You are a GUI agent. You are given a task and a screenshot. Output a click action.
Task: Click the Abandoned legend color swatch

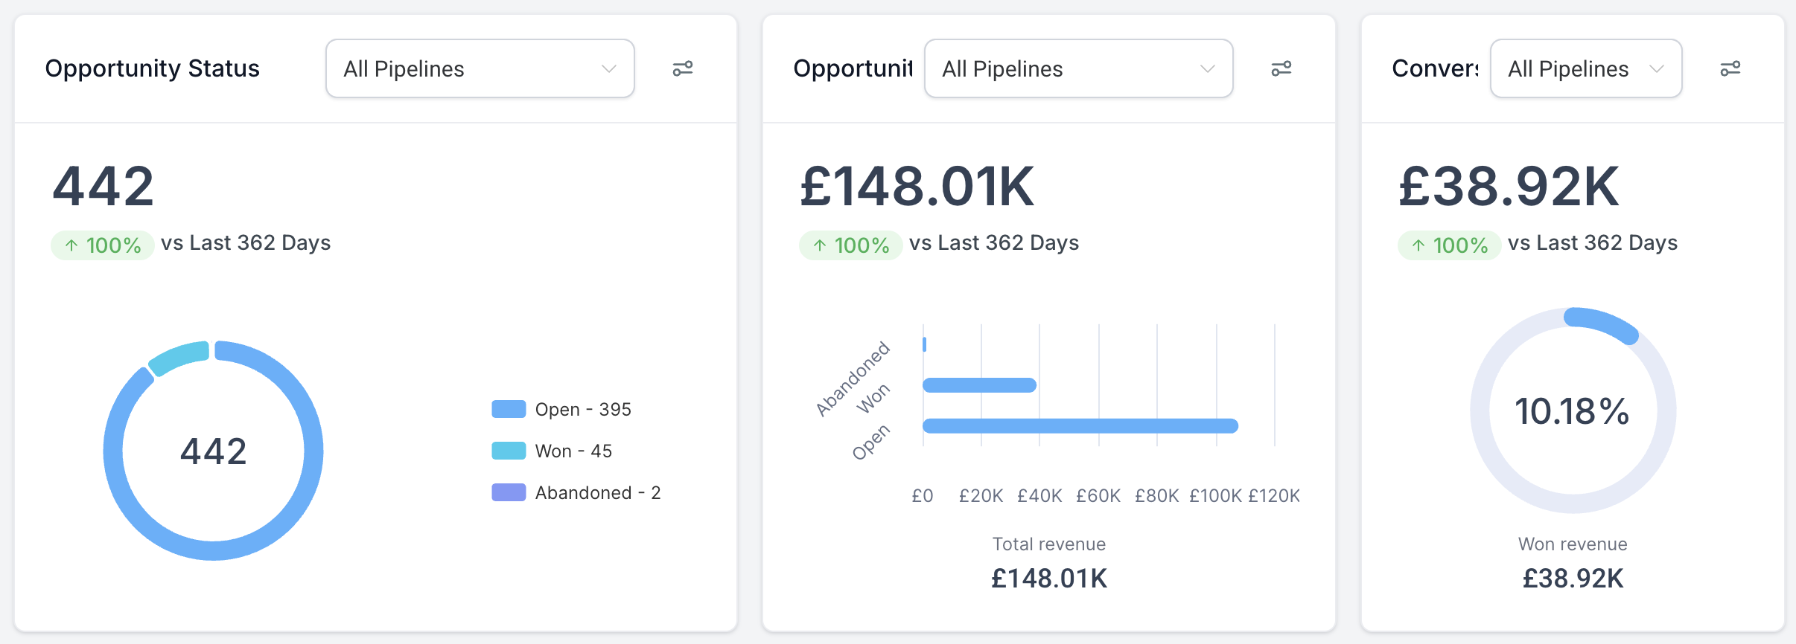pos(509,492)
